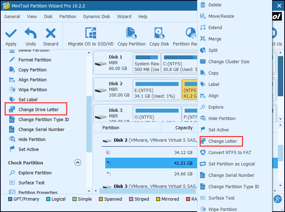Open the Google+ share icon

point(278,199)
